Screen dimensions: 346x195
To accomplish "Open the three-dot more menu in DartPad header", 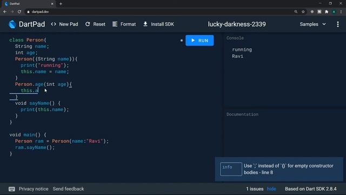I will click(338, 24).
